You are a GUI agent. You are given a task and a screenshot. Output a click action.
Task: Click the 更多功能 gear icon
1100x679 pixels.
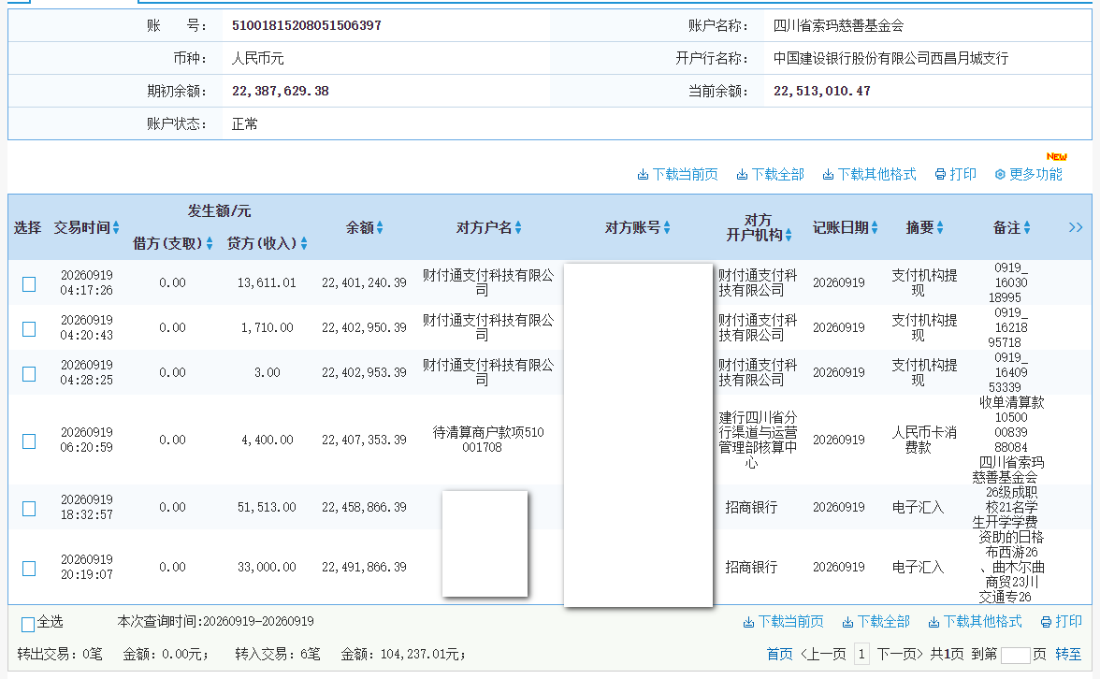(x=1001, y=175)
